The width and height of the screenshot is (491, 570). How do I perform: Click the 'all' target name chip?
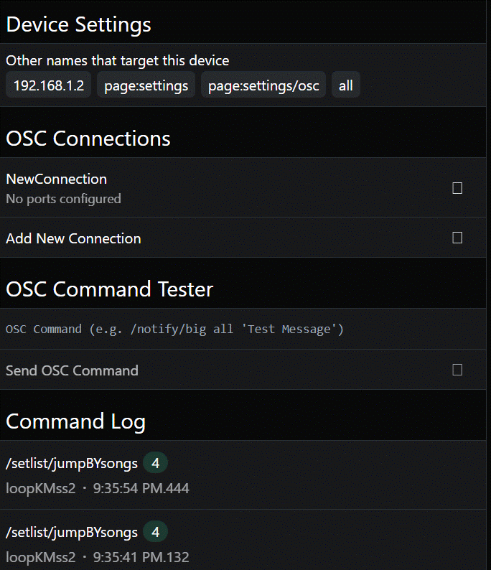(x=346, y=85)
